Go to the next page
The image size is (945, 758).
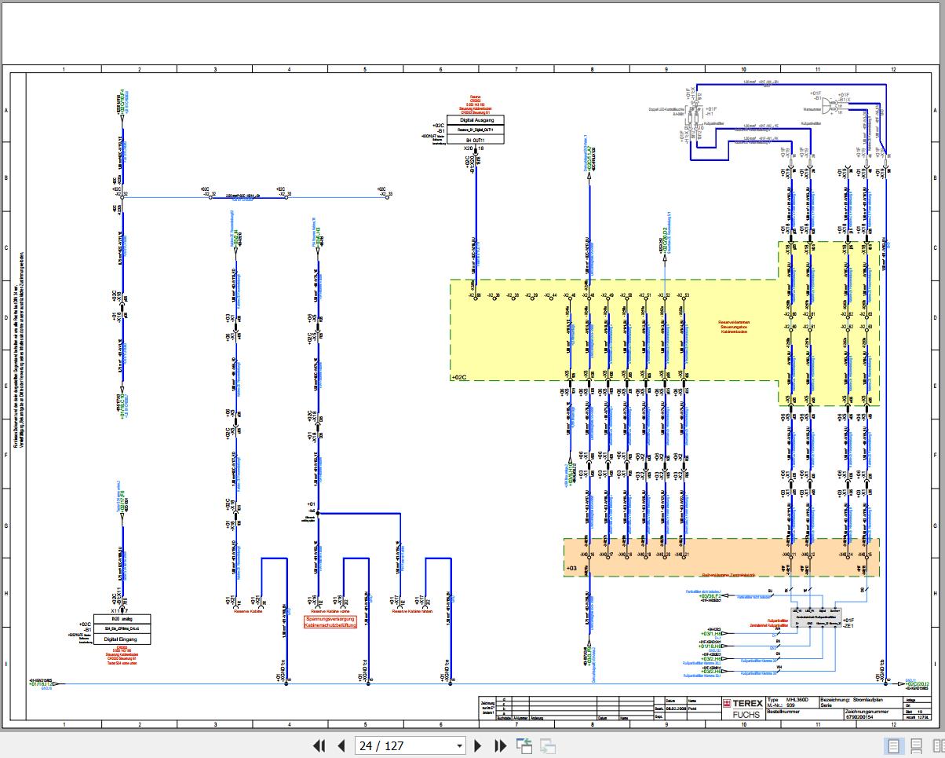pos(477,745)
